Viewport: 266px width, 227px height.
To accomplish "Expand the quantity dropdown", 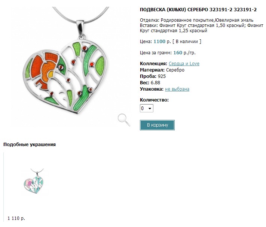I will [147, 108].
